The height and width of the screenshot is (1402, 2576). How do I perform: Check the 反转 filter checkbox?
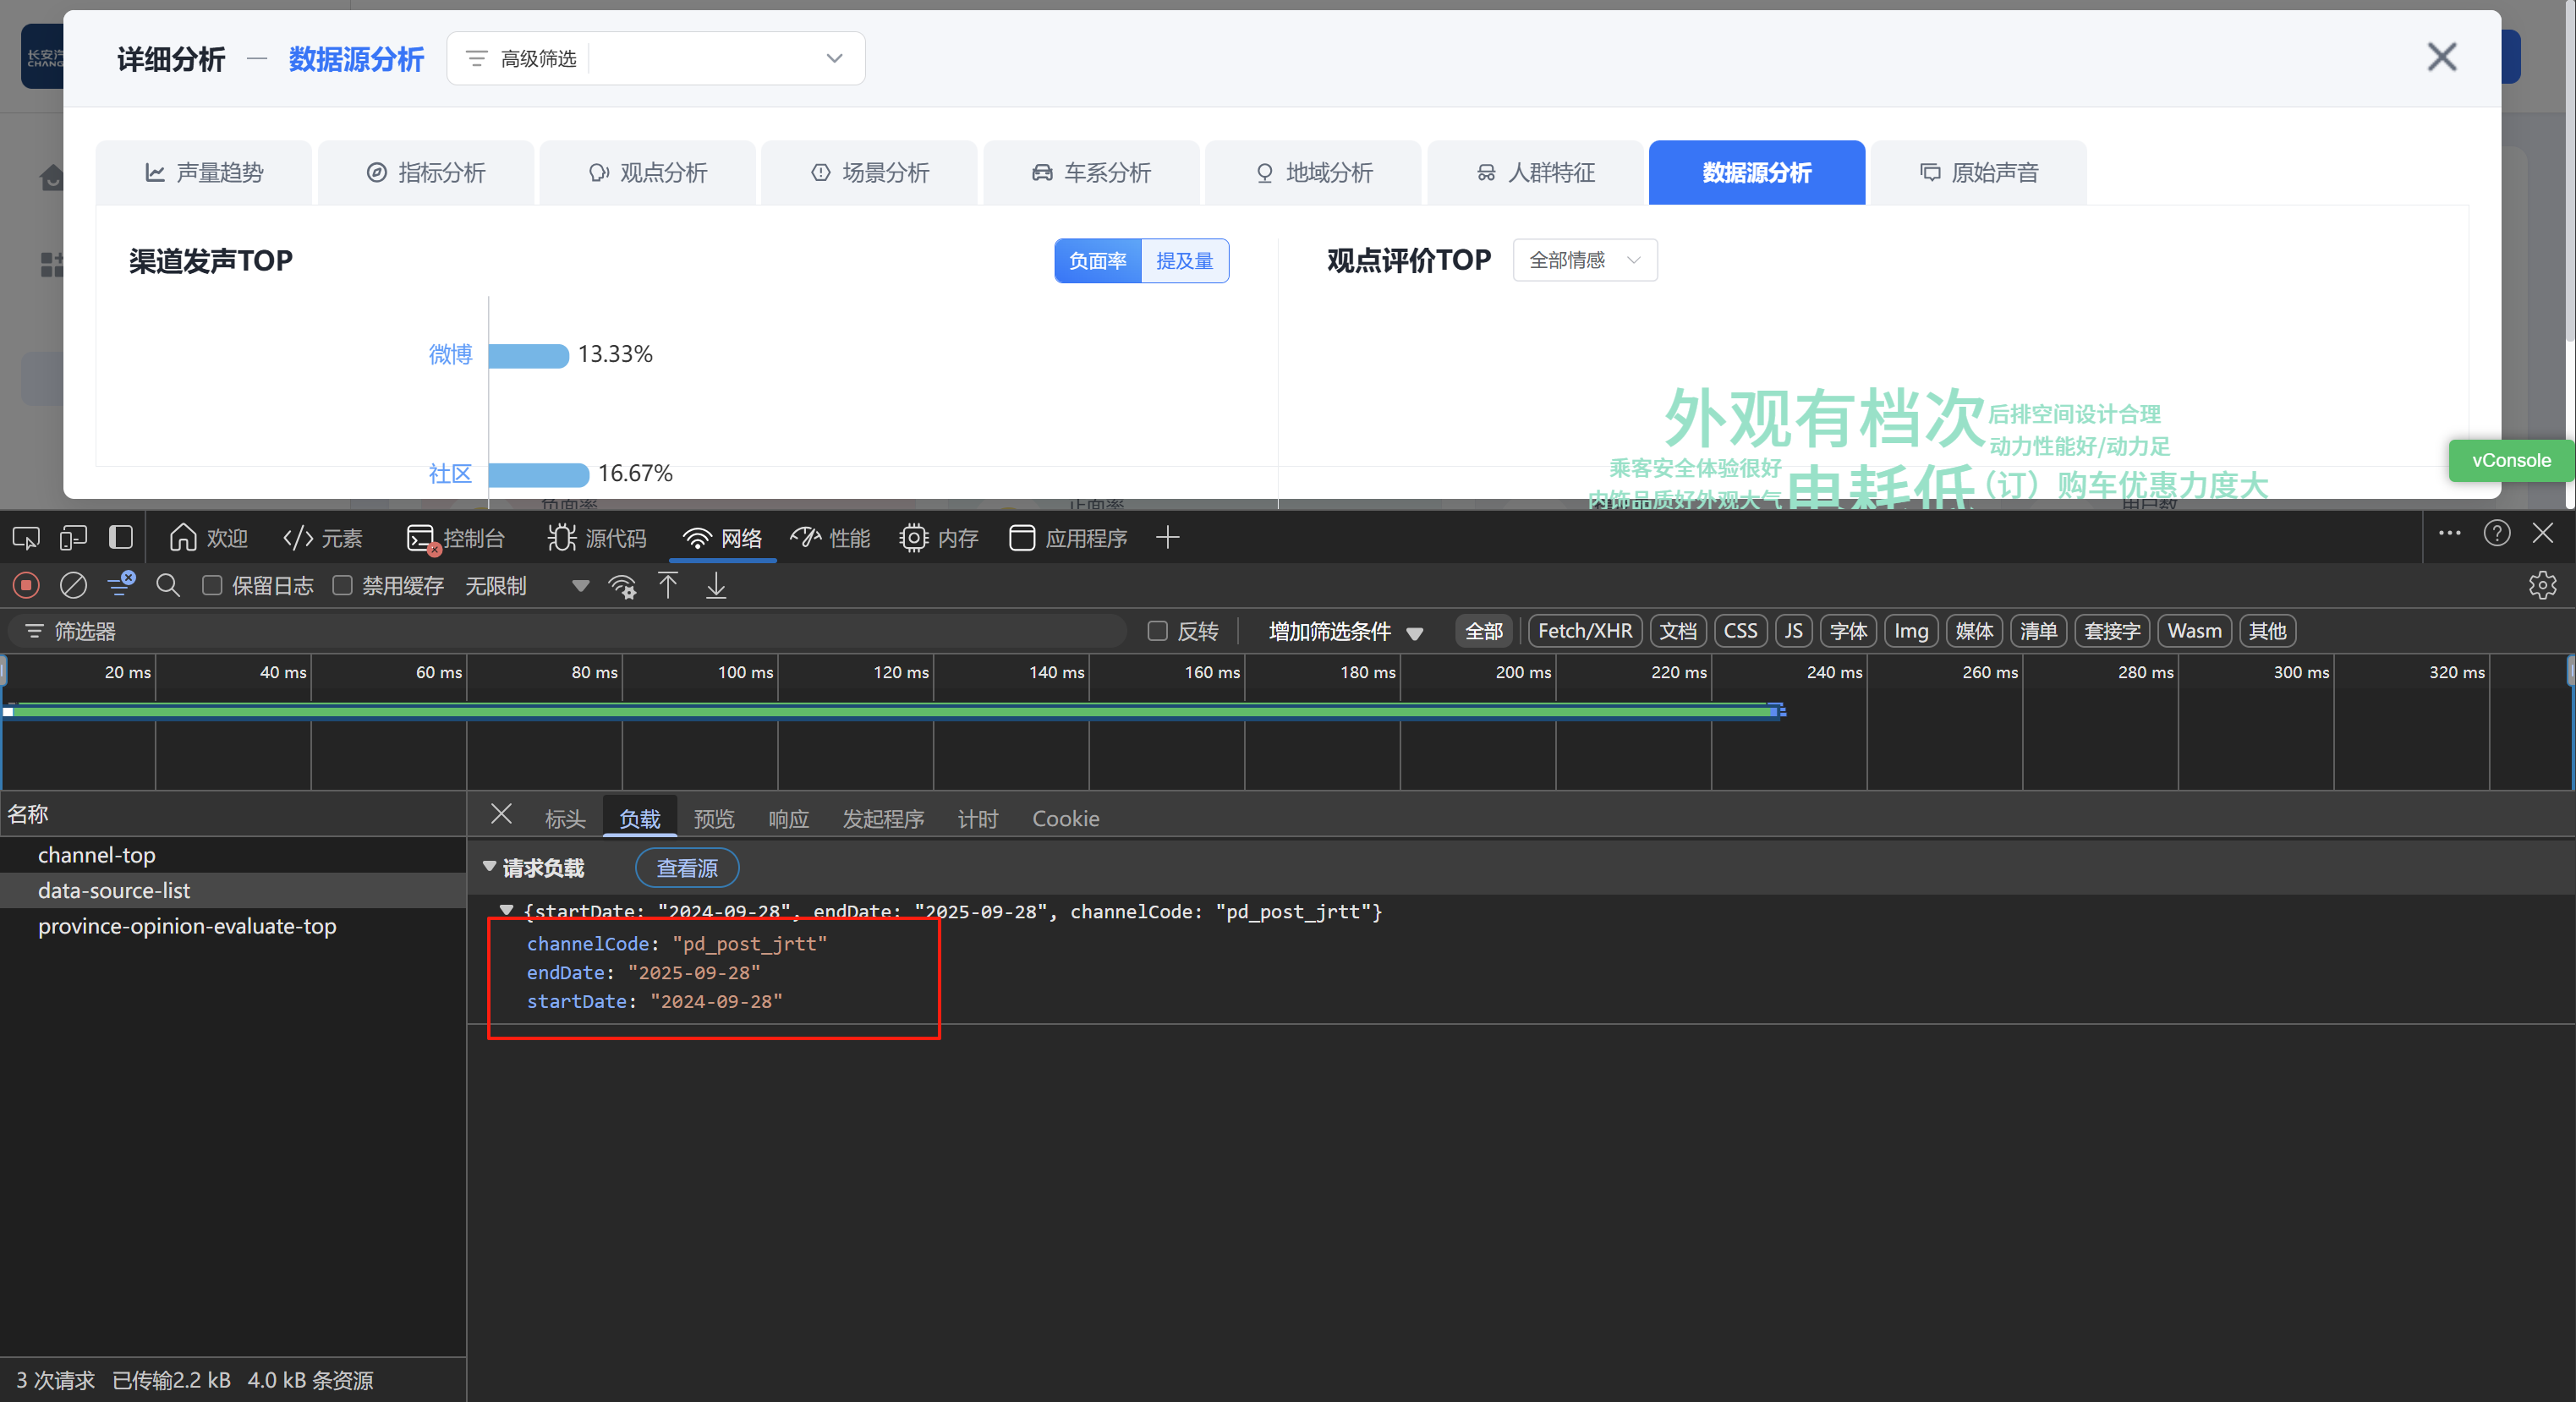[1157, 631]
